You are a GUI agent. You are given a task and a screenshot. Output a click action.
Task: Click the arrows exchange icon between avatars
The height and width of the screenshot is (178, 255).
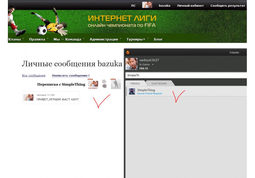coord(104,84)
